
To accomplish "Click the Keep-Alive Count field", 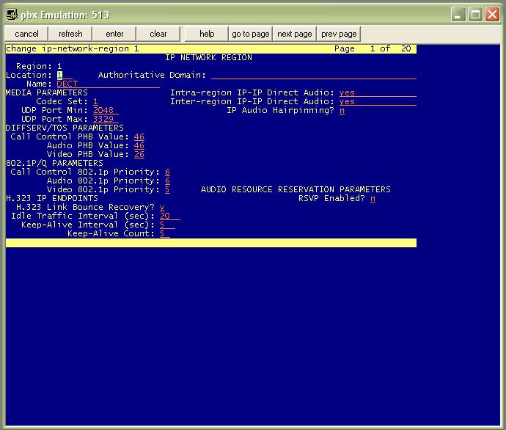I will [165, 234].
